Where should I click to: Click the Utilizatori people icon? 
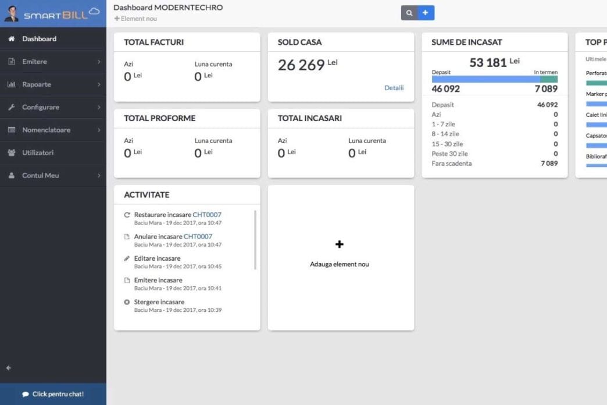[11, 152]
